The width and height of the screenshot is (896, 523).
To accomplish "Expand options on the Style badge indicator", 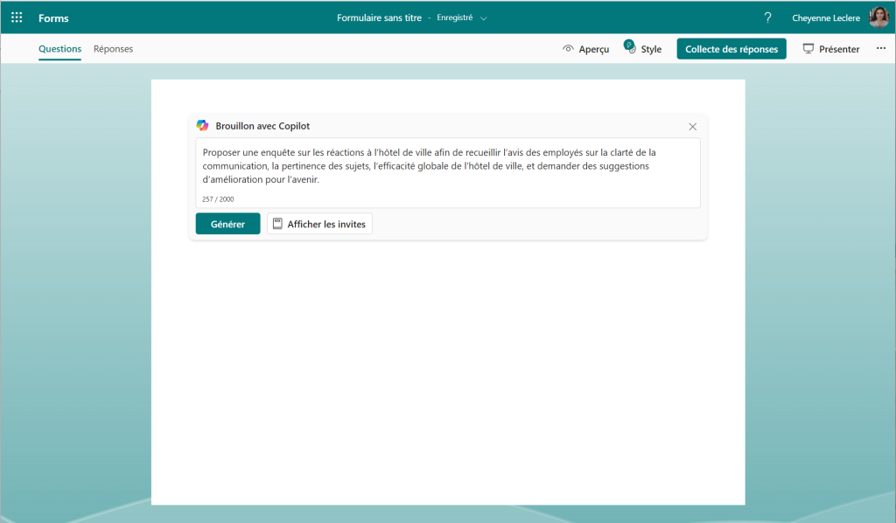I will coord(628,44).
